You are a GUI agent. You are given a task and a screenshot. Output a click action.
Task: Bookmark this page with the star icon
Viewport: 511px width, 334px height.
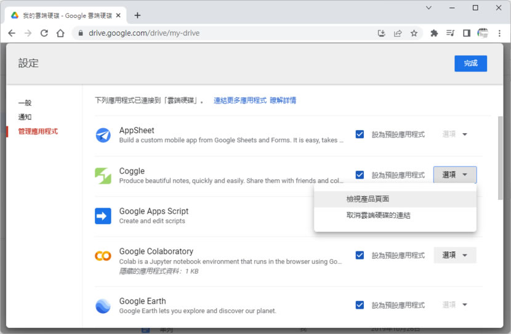(414, 33)
